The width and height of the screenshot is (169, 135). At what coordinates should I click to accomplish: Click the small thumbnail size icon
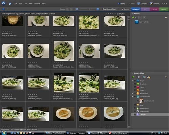coord(77,9)
